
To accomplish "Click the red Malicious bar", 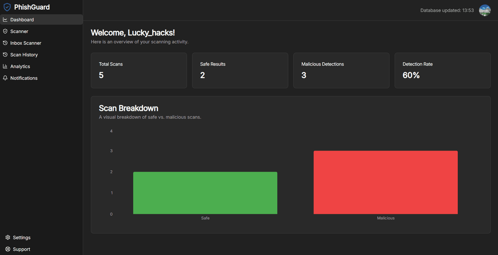I will [x=386, y=182].
